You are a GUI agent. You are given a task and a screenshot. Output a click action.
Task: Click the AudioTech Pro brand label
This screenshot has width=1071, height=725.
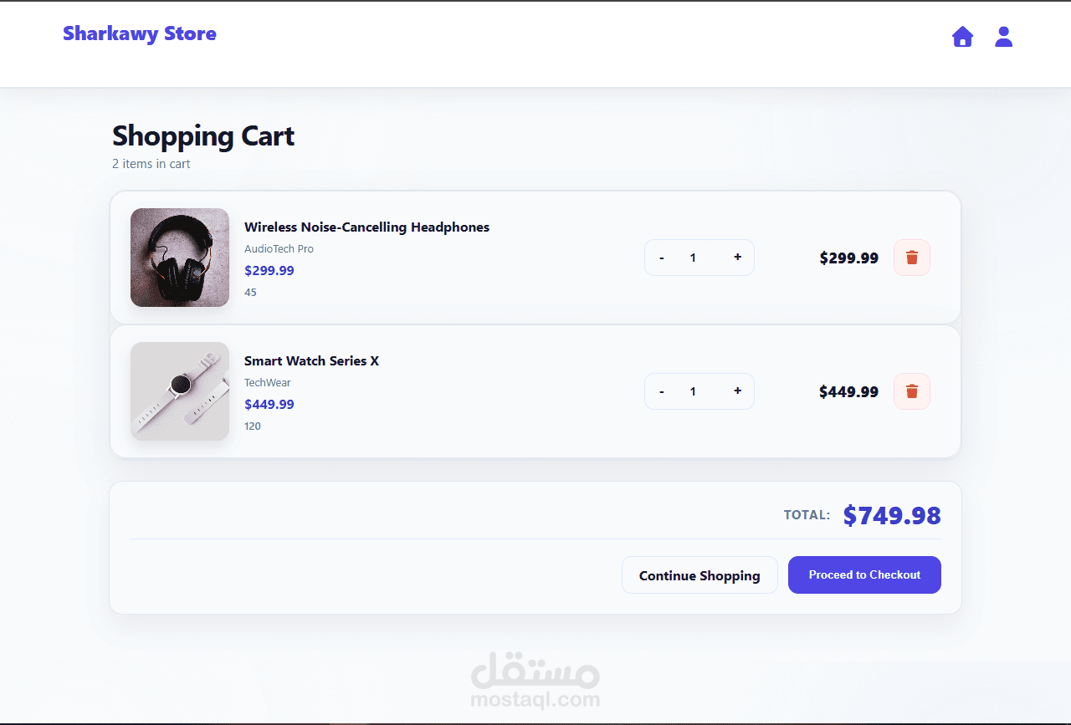click(x=279, y=249)
